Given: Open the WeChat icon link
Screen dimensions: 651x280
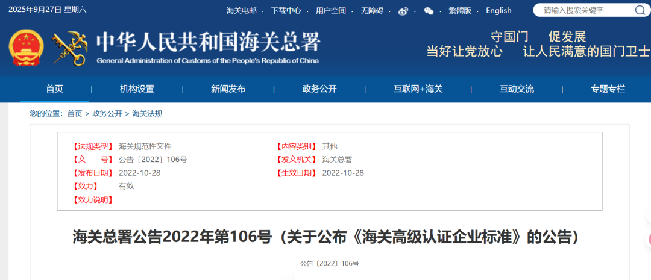Looking at the screenshot, I should pyautogui.click(x=429, y=11).
